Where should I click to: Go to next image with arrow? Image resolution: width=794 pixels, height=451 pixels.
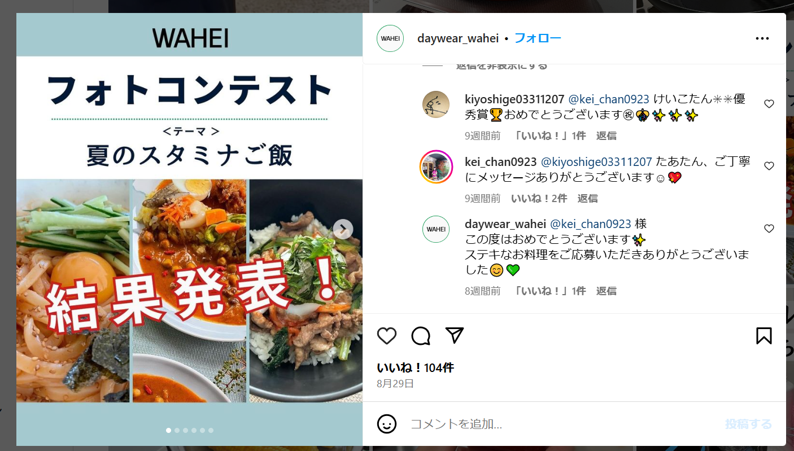[343, 229]
